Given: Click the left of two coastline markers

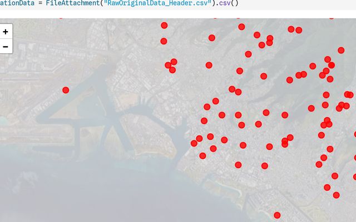Looking at the screenshot, I should click(x=238, y=164).
